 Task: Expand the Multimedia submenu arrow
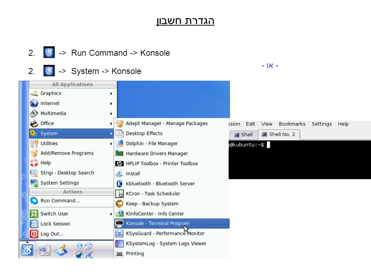111,114
